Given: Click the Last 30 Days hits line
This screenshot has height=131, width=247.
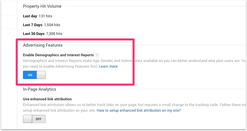Looking at the screenshot, I should [x=43, y=34].
